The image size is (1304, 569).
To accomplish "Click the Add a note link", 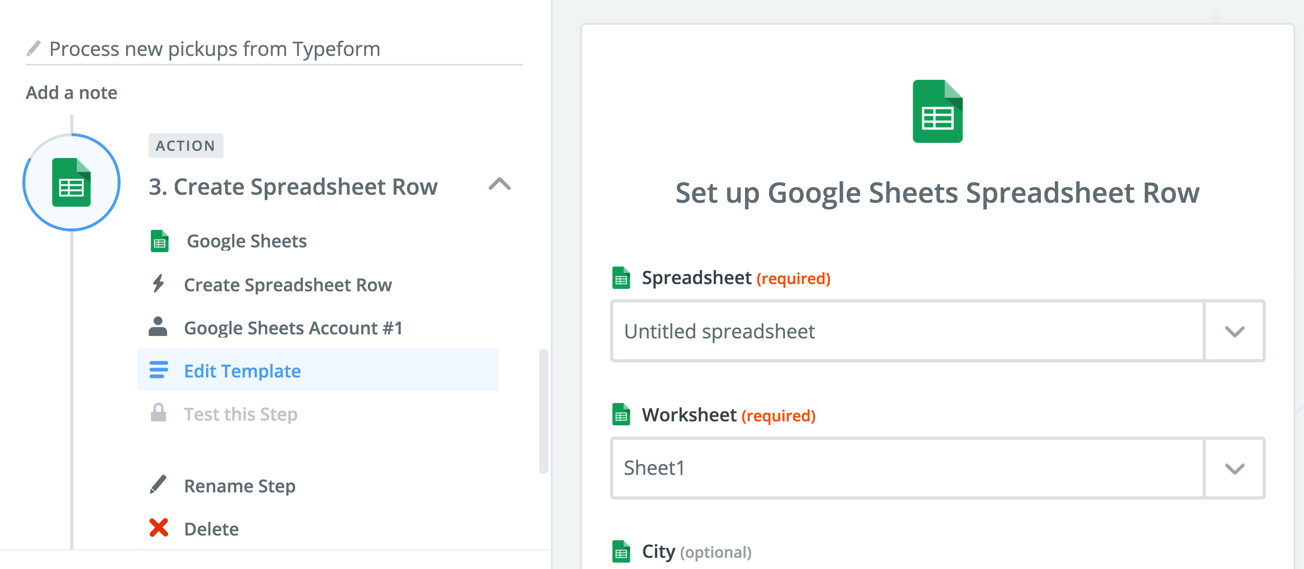I will click(x=71, y=93).
